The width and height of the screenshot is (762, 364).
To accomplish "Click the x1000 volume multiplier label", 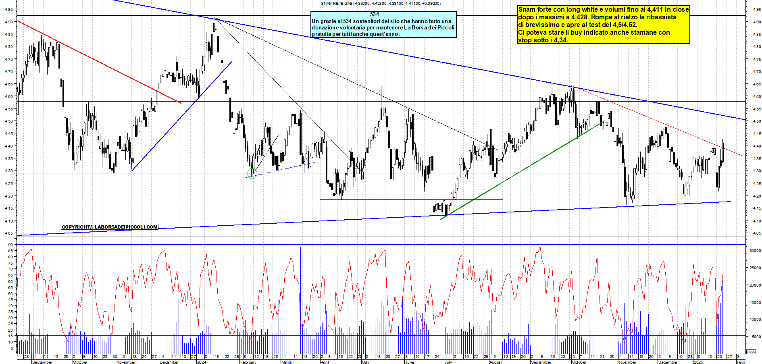I will (751, 352).
